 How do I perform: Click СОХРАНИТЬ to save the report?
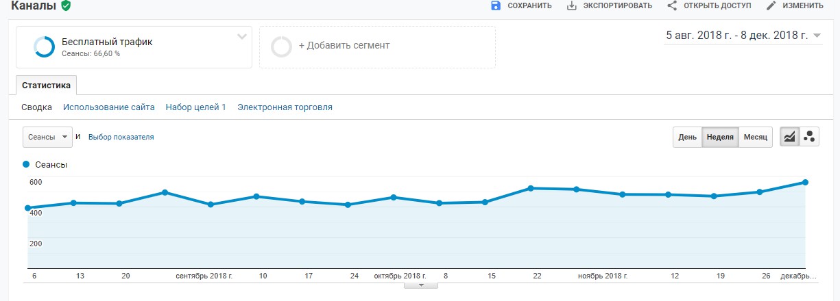pyautogui.click(x=529, y=6)
